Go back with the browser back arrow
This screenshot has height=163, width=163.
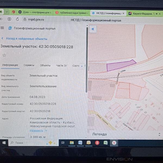click(x=1, y=19)
